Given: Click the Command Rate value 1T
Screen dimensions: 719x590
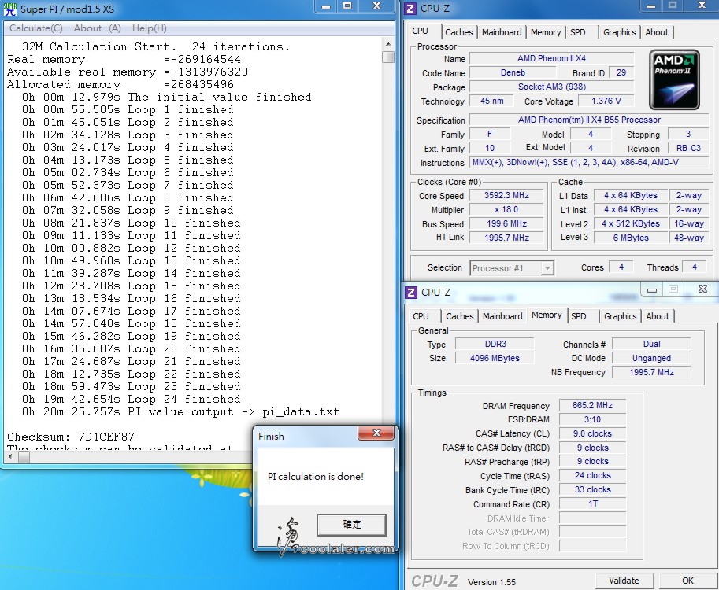Looking at the screenshot, I should 592,503.
